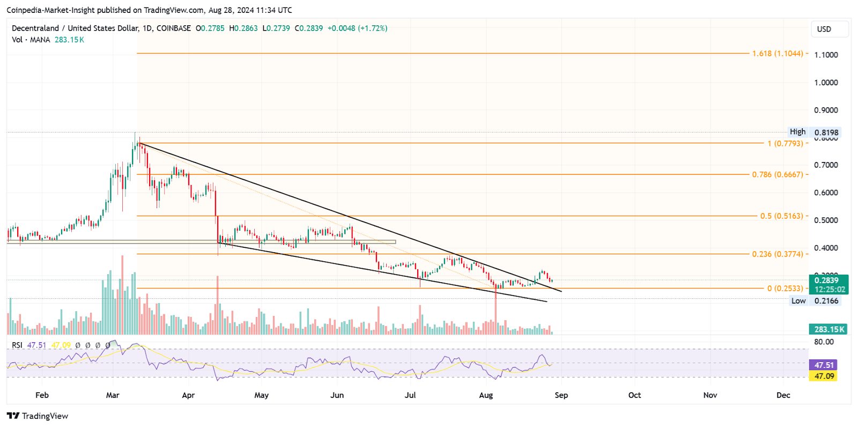This screenshot has height=427, width=858.
Task: Click the May label on time axis
Action: [261, 395]
